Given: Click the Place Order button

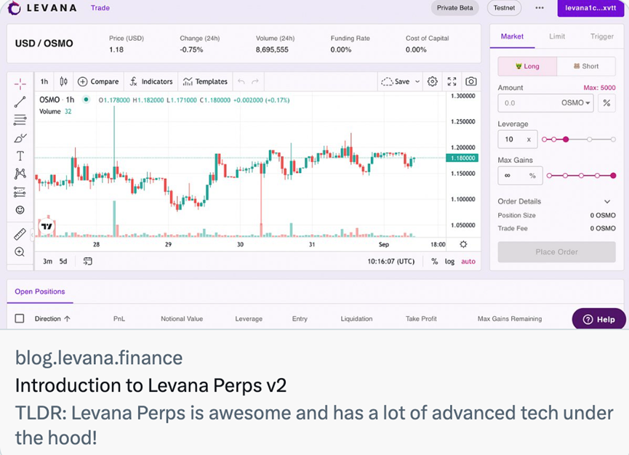Looking at the screenshot, I should pyautogui.click(x=556, y=252).
